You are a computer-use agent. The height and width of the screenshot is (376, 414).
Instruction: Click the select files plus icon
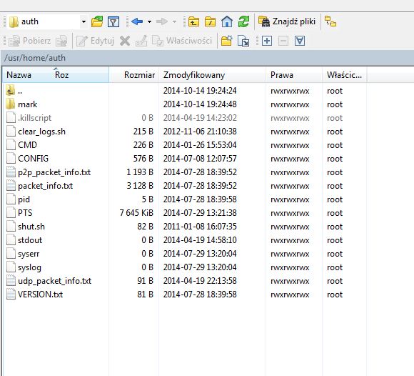pos(267,41)
